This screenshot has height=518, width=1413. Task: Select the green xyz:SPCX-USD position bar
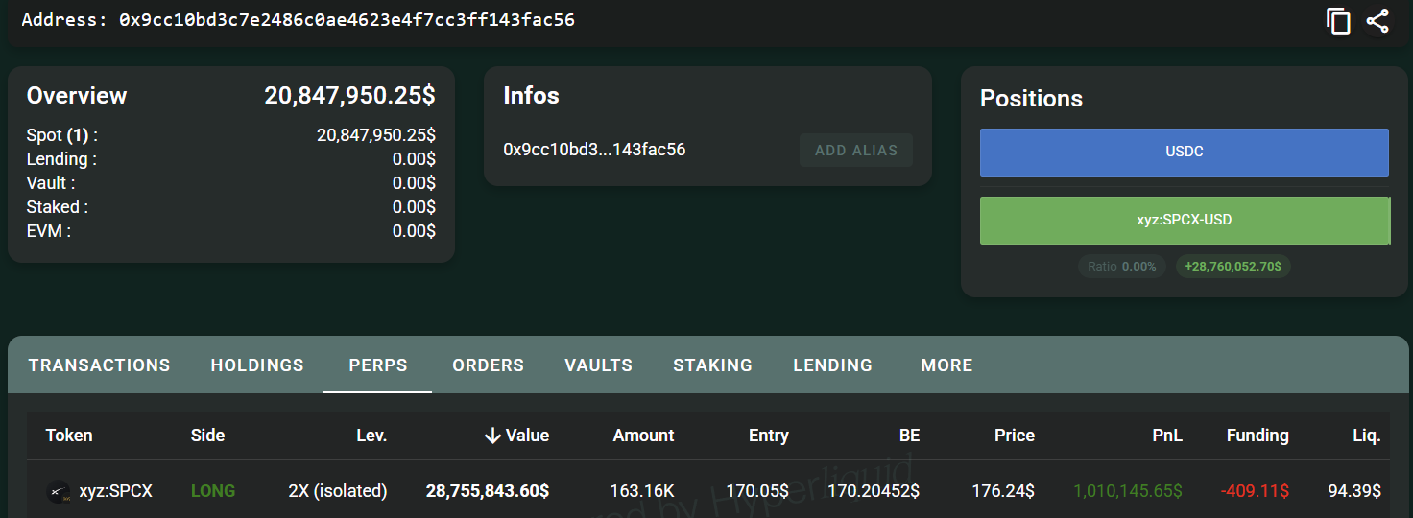(x=1185, y=221)
